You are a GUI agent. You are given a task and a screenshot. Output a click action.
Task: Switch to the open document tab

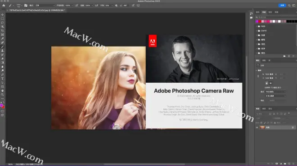[37, 10]
